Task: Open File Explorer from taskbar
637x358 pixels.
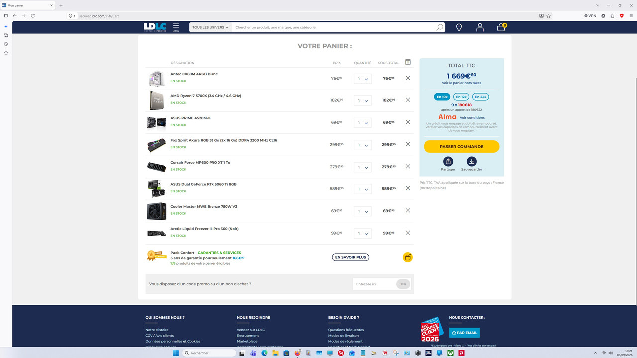Action: (x=275, y=353)
